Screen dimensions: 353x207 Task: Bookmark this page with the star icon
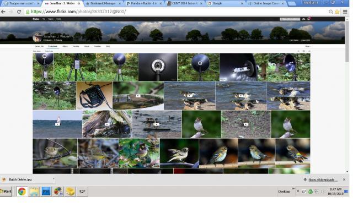point(337,12)
